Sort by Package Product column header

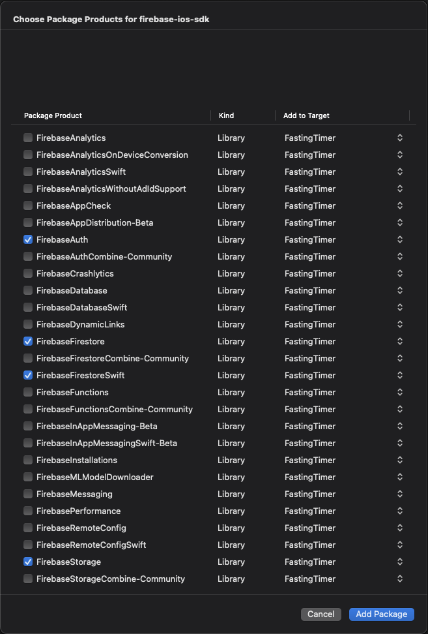coord(53,115)
